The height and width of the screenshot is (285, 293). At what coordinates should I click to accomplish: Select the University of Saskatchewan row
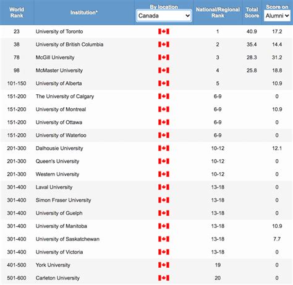(x=146, y=239)
